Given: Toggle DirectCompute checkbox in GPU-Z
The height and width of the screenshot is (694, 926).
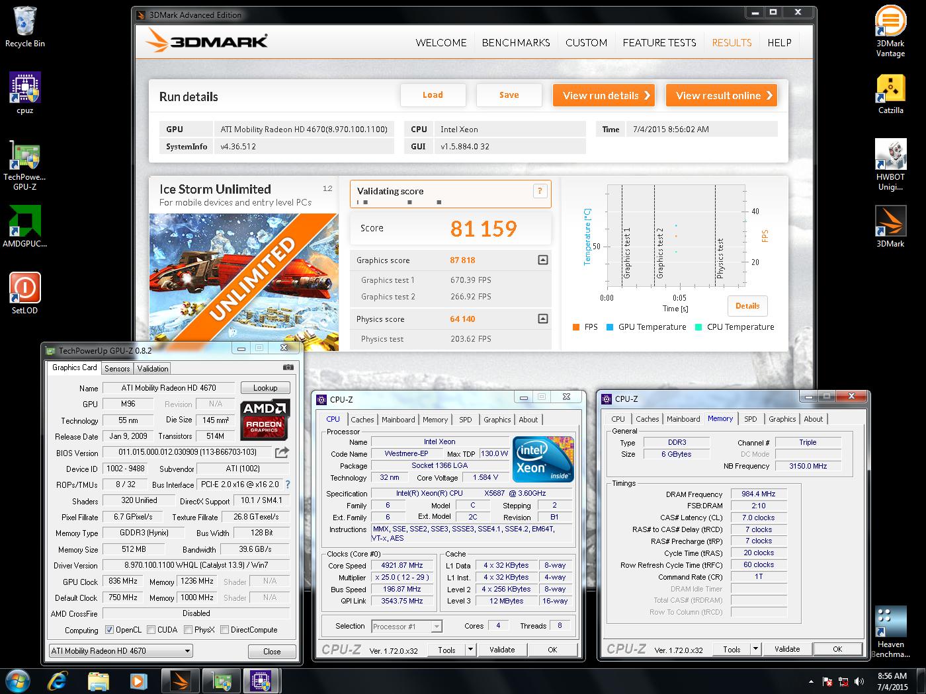Looking at the screenshot, I should [225, 630].
